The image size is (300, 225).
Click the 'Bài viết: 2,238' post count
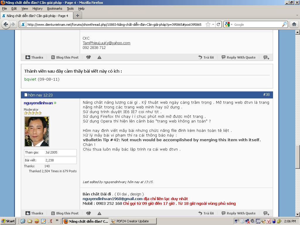[50, 160]
